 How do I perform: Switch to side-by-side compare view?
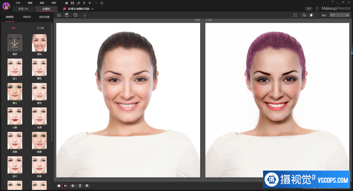pos(66,186)
